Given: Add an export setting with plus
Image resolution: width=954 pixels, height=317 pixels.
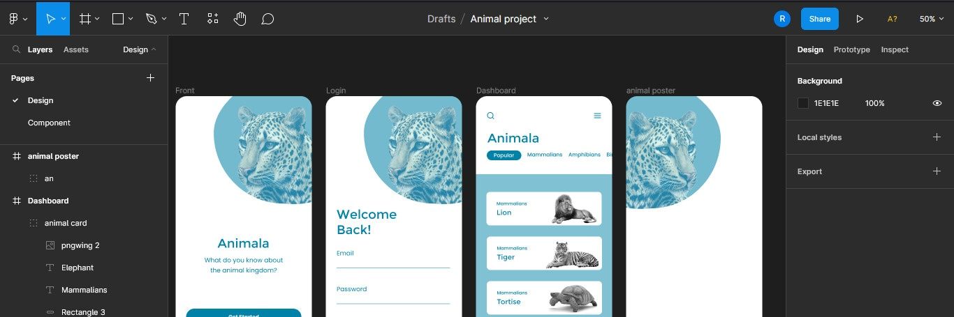Looking at the screenshot, I should (x=937, y=171).
